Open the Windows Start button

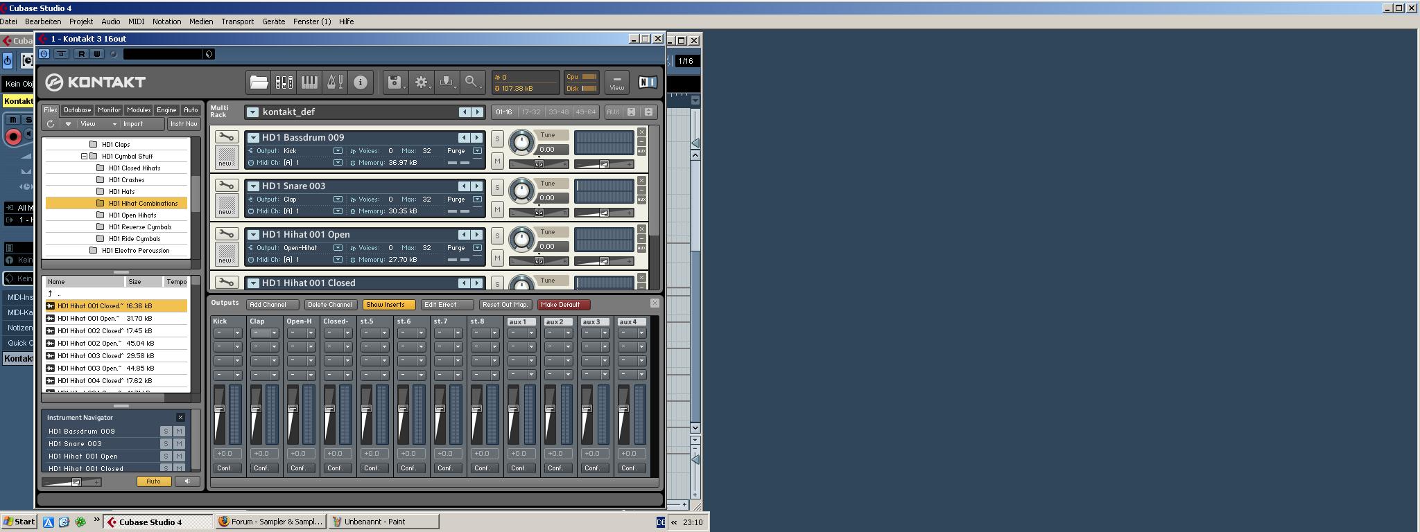19,522
